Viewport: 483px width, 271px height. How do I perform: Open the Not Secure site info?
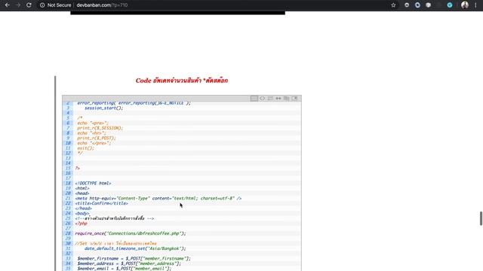tap(55, 5)
